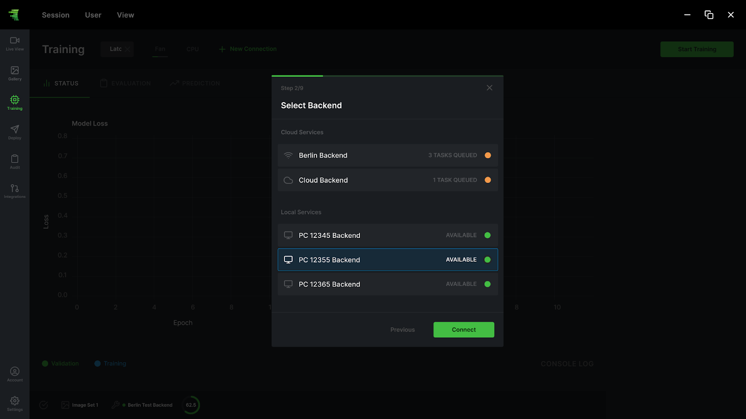Screen dimensions: 746x419
Task: Click the wizard step progress bar
Action: tap(387, 76)
